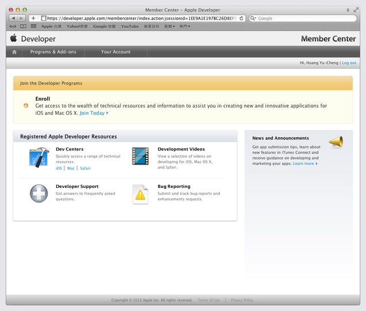Click the Join Today link
366x311 pixels.
click(x=94, y=113)
